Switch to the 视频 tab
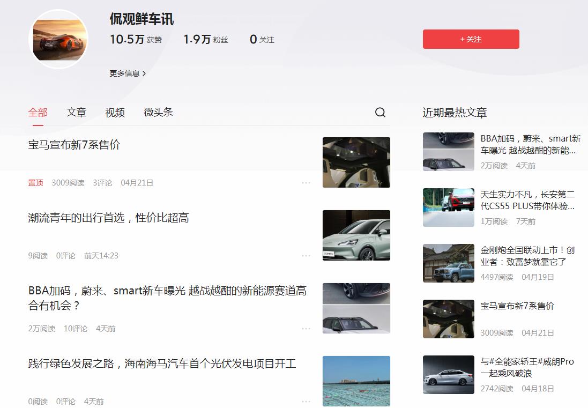This screenshot has width=588, height=408. pos(115,113)
